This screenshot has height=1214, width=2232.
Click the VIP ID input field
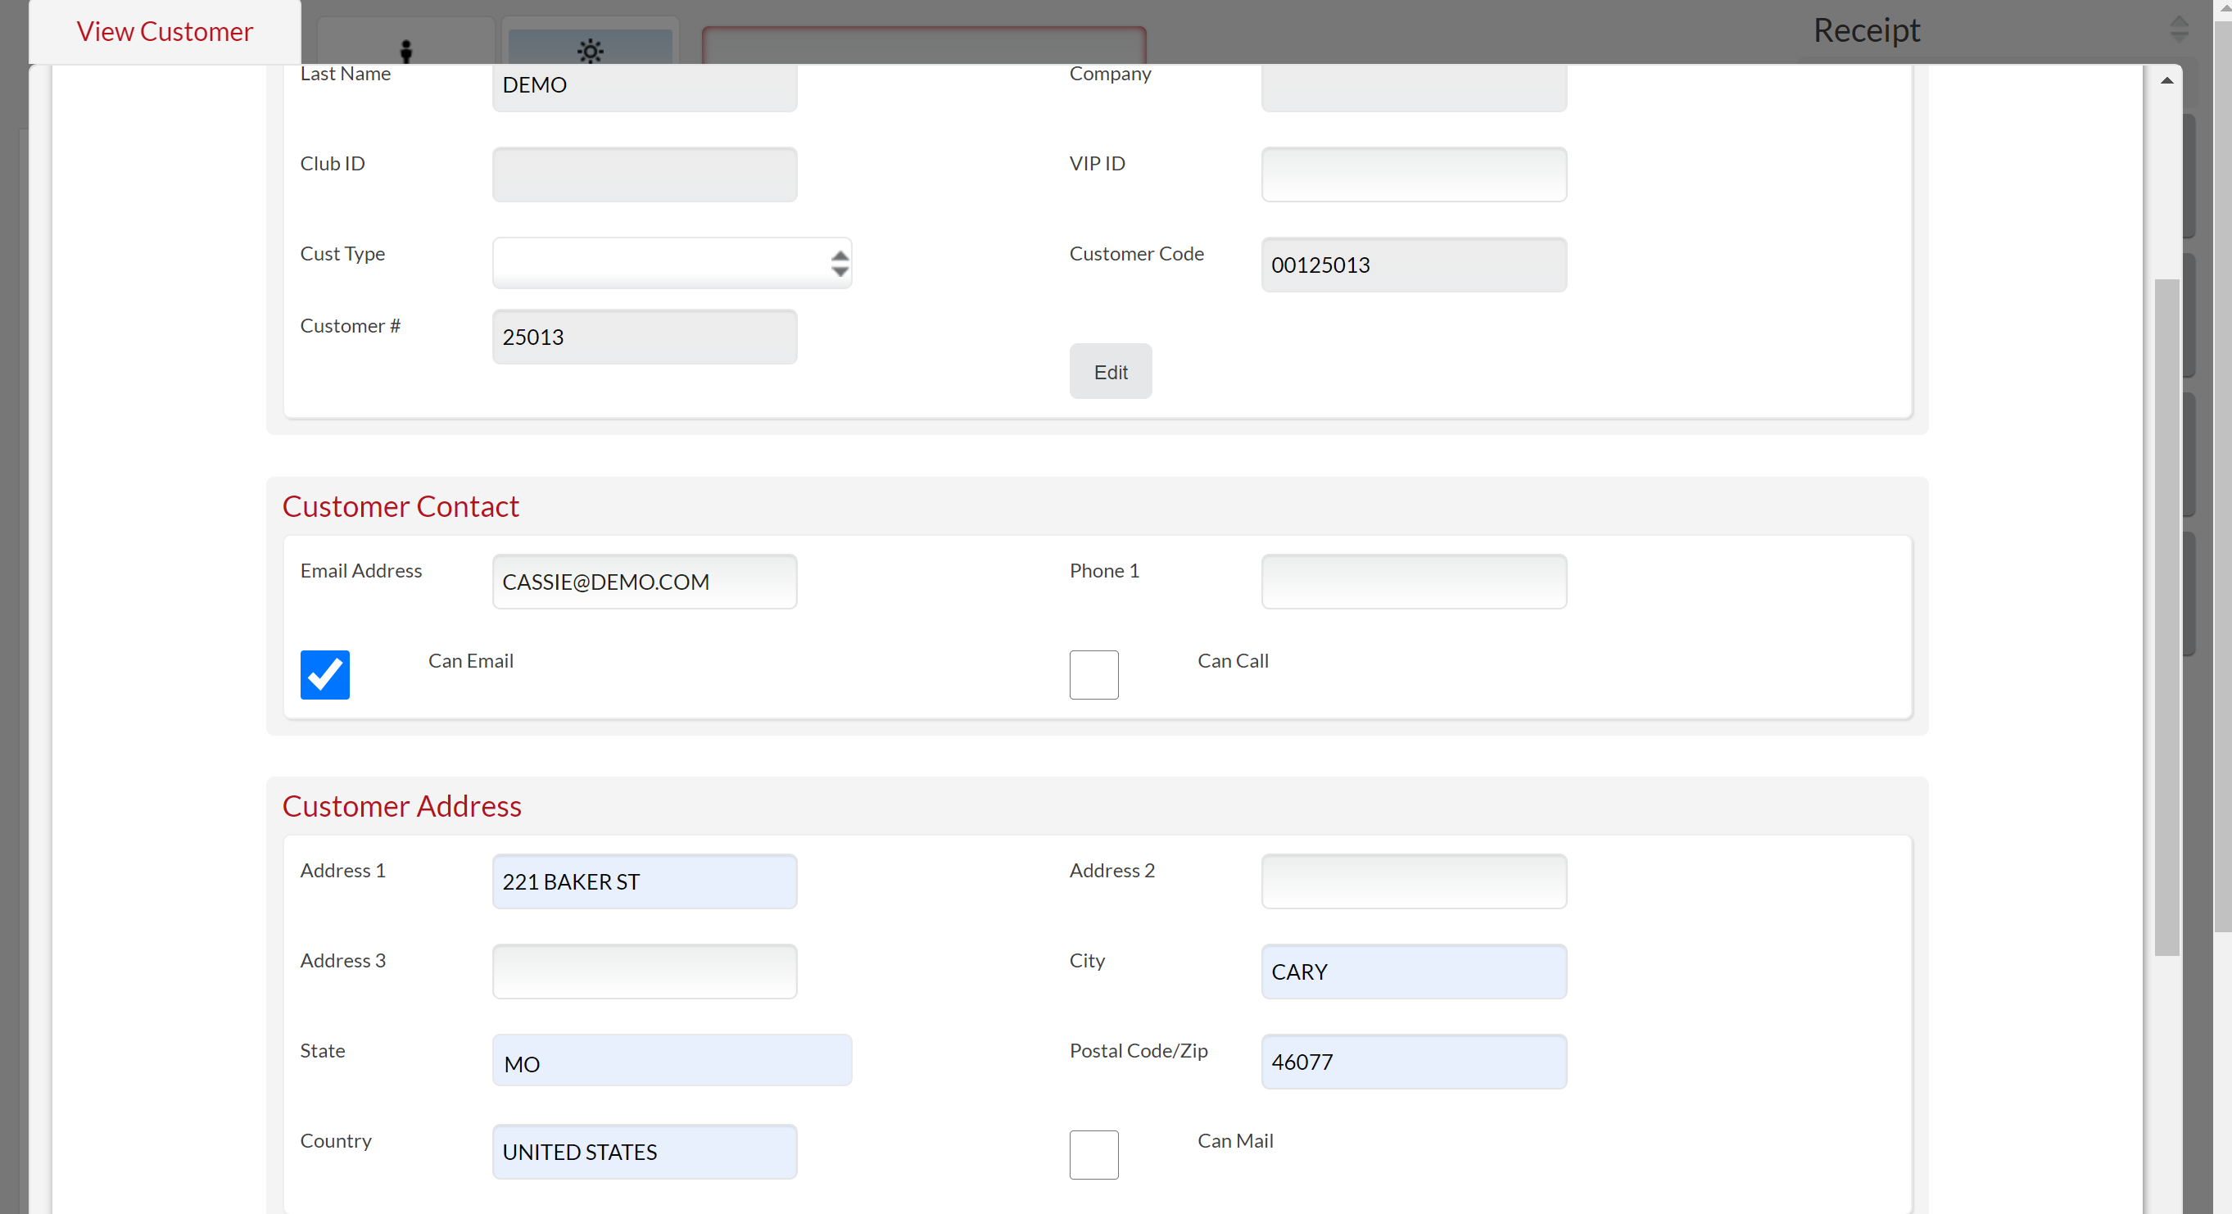click(1413, 174)
